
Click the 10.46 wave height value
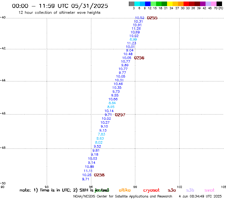118,84
